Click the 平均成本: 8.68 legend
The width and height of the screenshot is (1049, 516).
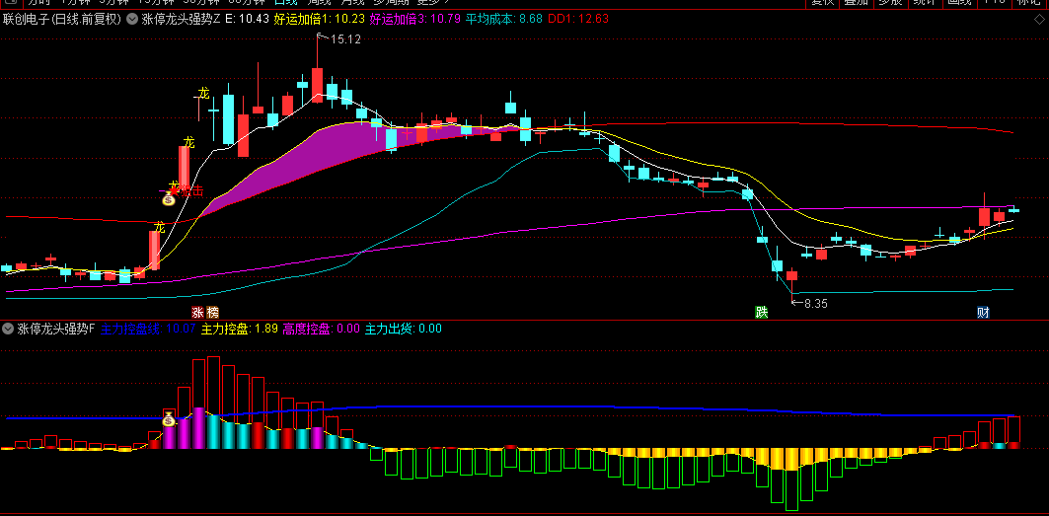[503, 19]
